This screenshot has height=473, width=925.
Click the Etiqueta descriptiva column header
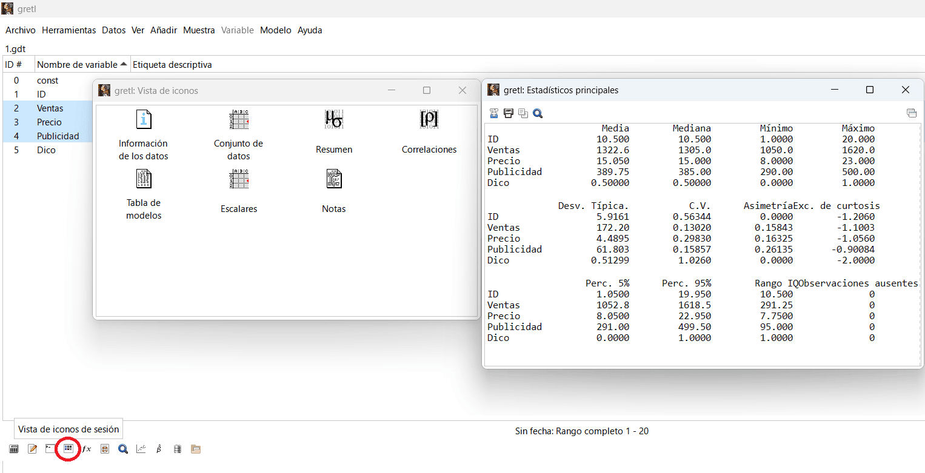pyautogui.click(x=172, y=65)
